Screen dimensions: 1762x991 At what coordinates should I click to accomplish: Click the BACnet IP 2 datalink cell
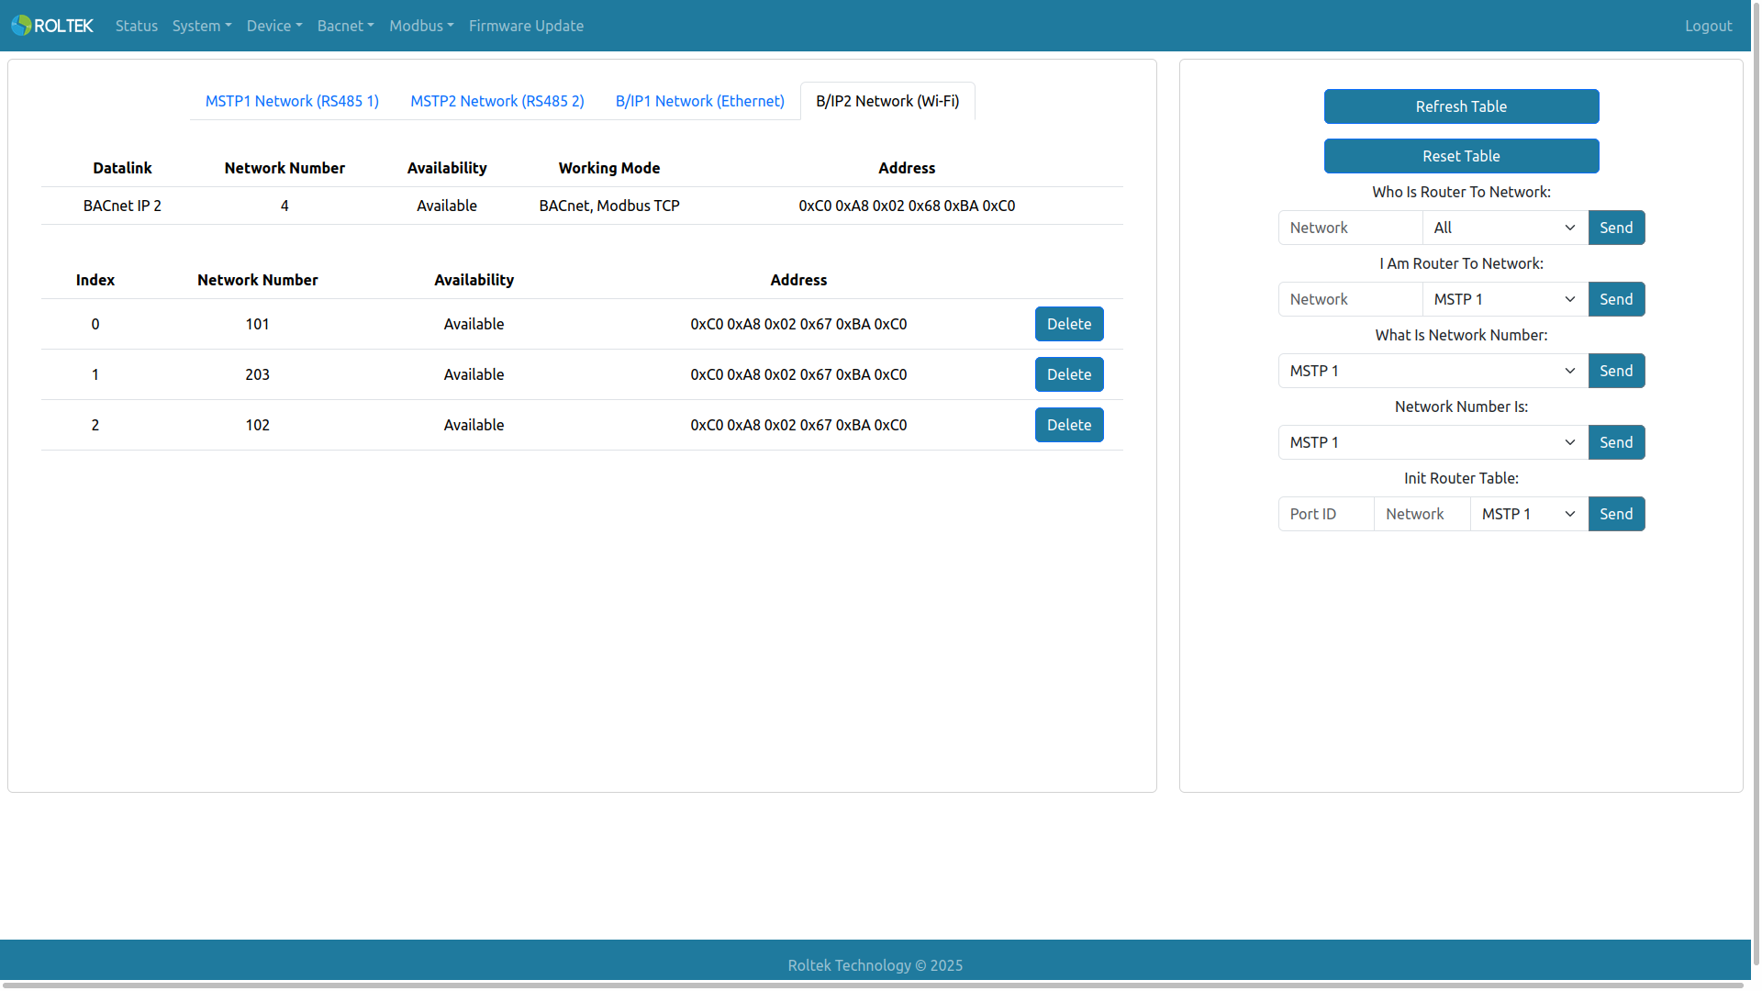coord(122,206)
